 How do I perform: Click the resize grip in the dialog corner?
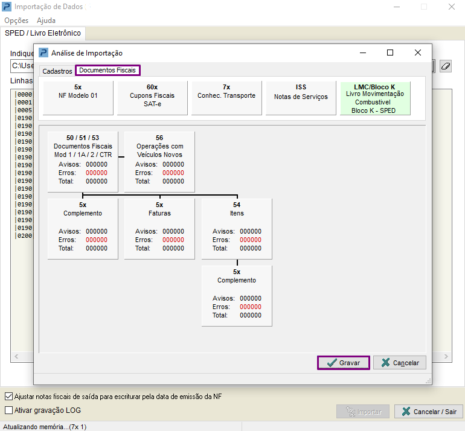click(428, 382)
